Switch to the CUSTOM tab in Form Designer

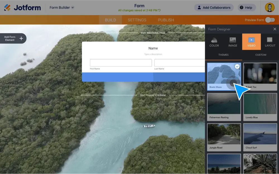(x=261, y=55)
